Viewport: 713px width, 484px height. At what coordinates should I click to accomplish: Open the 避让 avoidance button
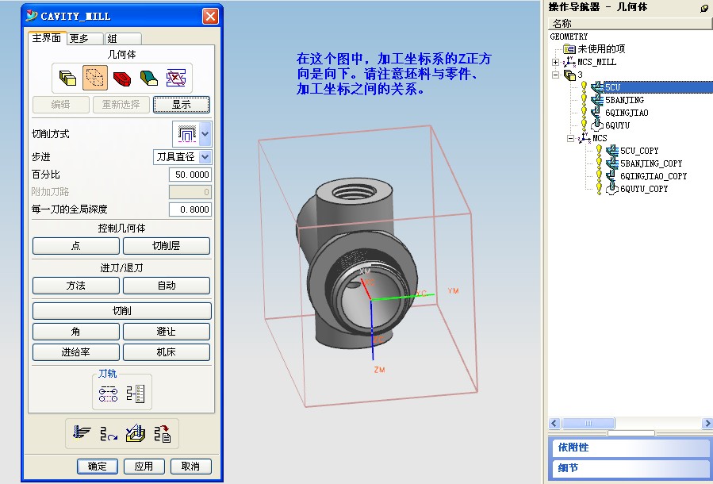tap(167, 332)
